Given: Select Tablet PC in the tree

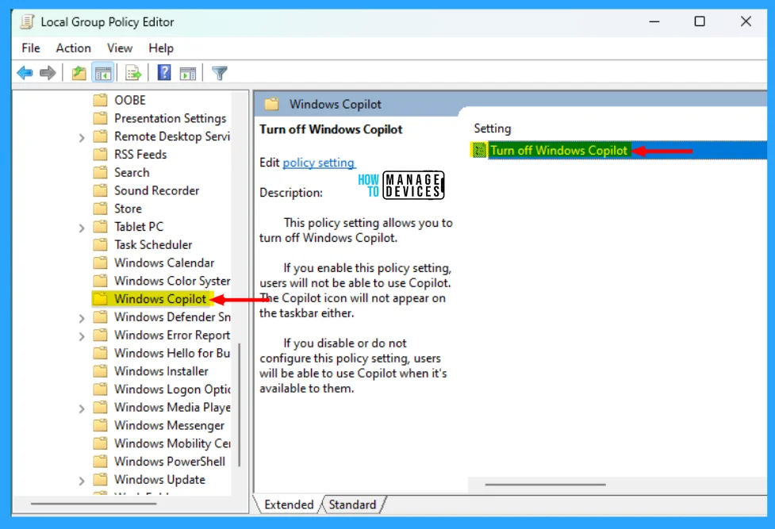Looking at the screenshot, I should (x=139, y=227).
